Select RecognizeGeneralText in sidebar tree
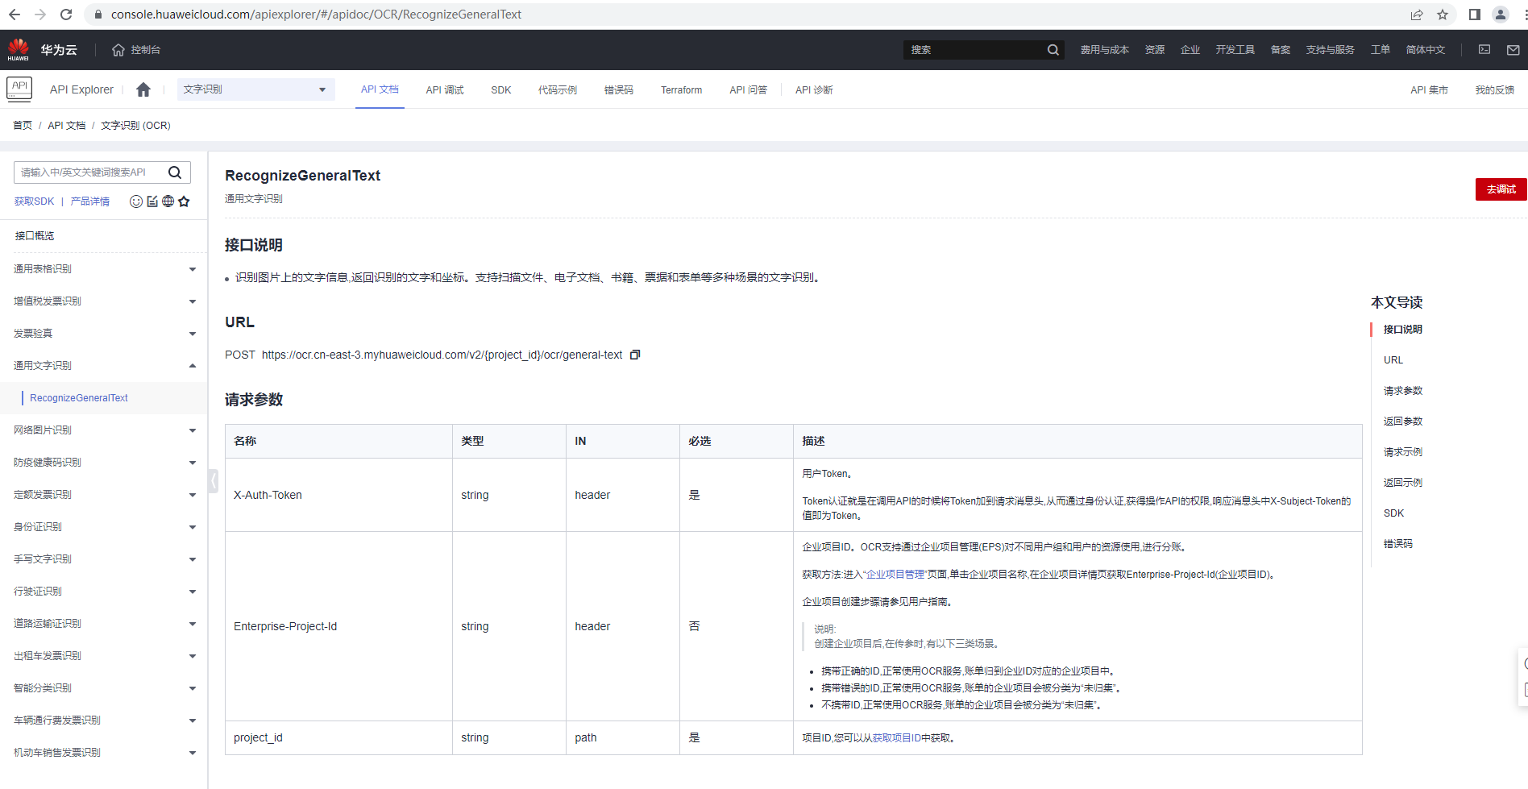 pyautogui.click(x=79, y=398)
